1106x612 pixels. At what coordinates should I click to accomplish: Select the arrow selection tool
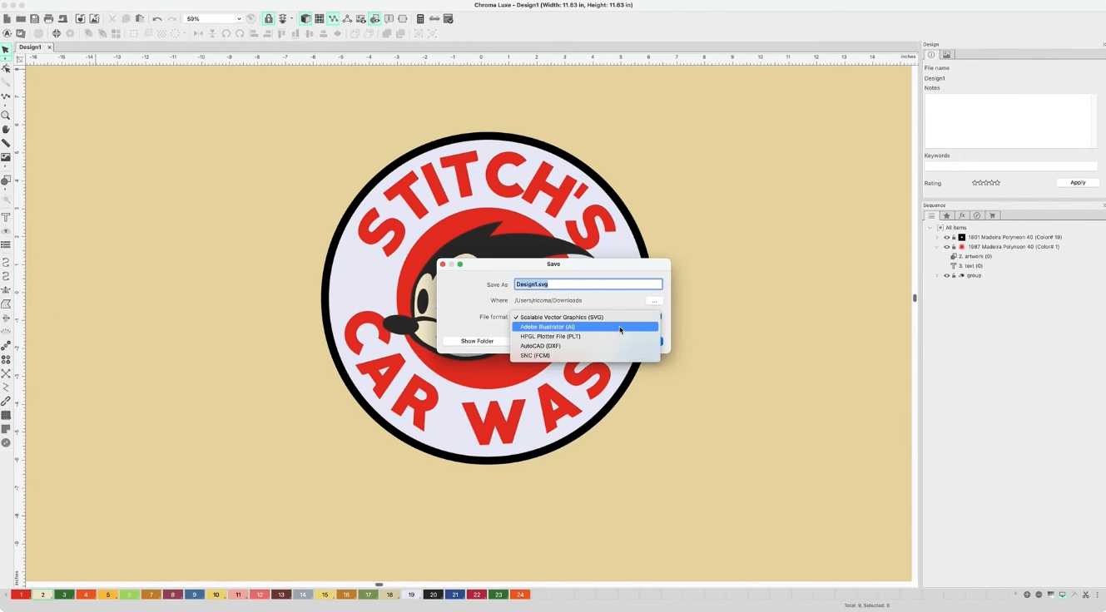coord(6,50)
